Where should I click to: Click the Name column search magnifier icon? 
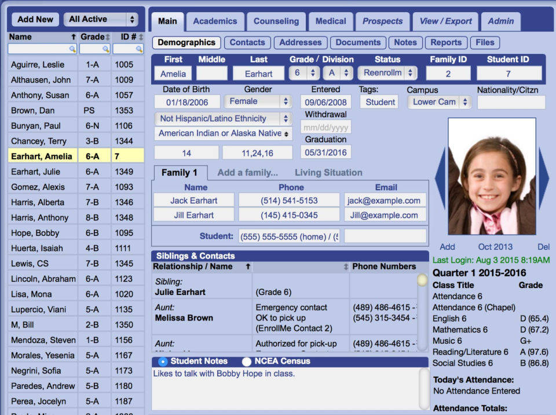(72, 50)
